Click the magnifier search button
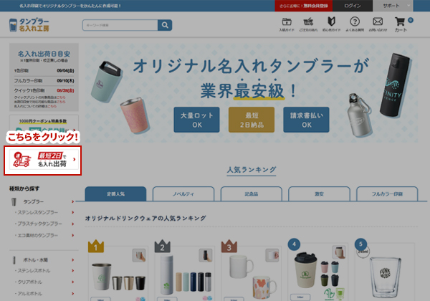 coord(165,25)
